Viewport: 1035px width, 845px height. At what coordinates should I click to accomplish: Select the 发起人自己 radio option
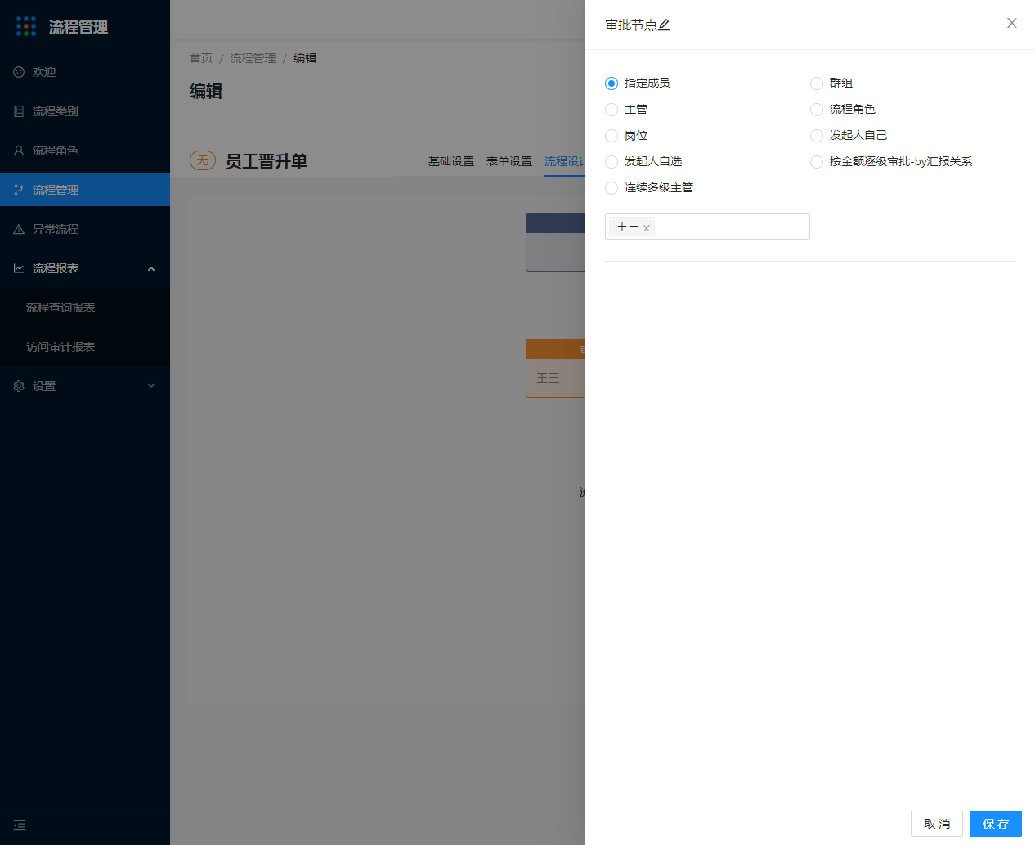[817, 136]
